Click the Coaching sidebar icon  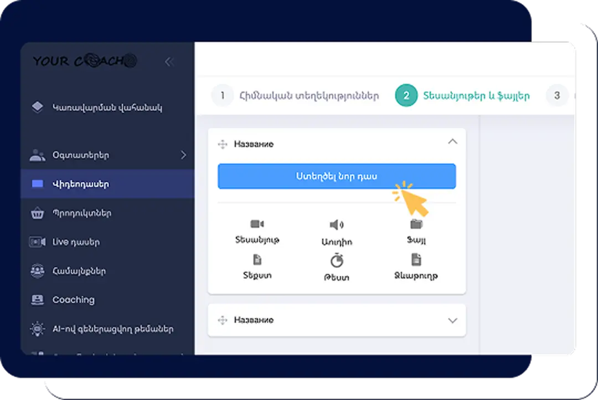pyautogui.click(x=38, y=299)
